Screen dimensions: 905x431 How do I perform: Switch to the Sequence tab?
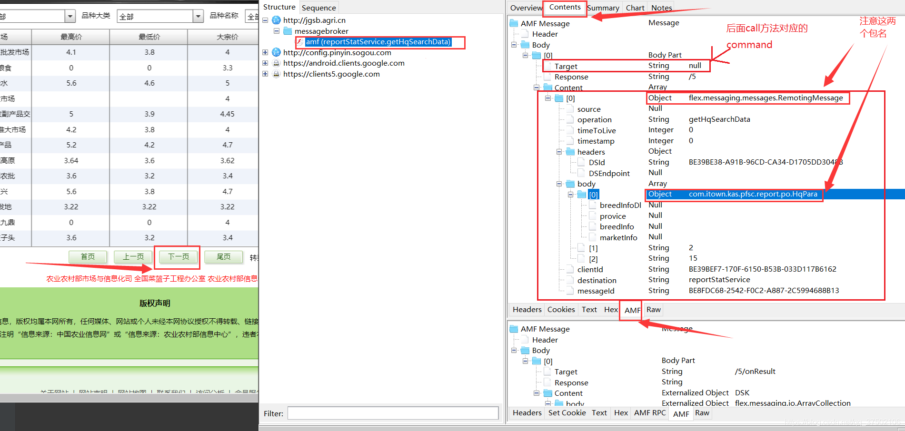[x=318, y=8]
